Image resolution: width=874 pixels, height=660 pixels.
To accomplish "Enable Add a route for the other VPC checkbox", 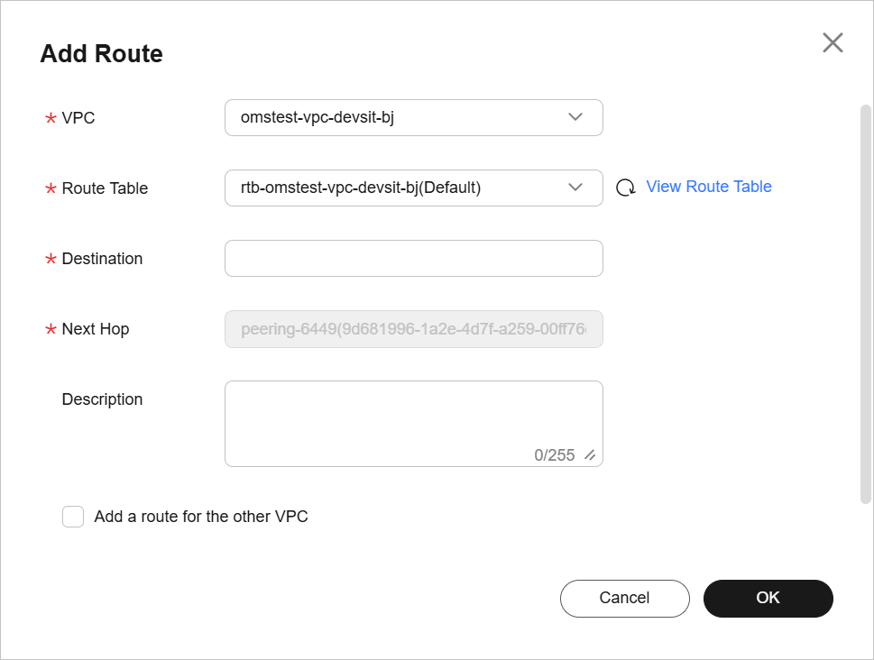I will pos(73,517).
